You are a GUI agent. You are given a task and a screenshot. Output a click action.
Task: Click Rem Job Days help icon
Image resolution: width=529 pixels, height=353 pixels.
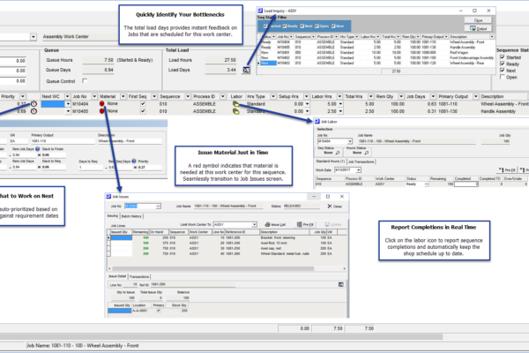37,149
